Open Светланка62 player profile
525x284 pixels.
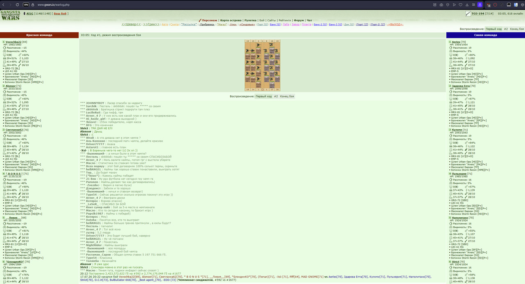(14, 130)
